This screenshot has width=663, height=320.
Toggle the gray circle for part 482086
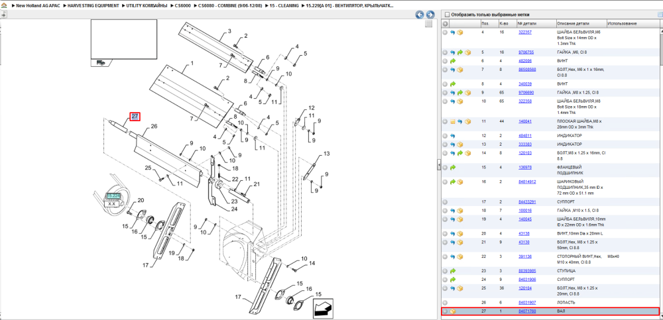tap(446, 62)
